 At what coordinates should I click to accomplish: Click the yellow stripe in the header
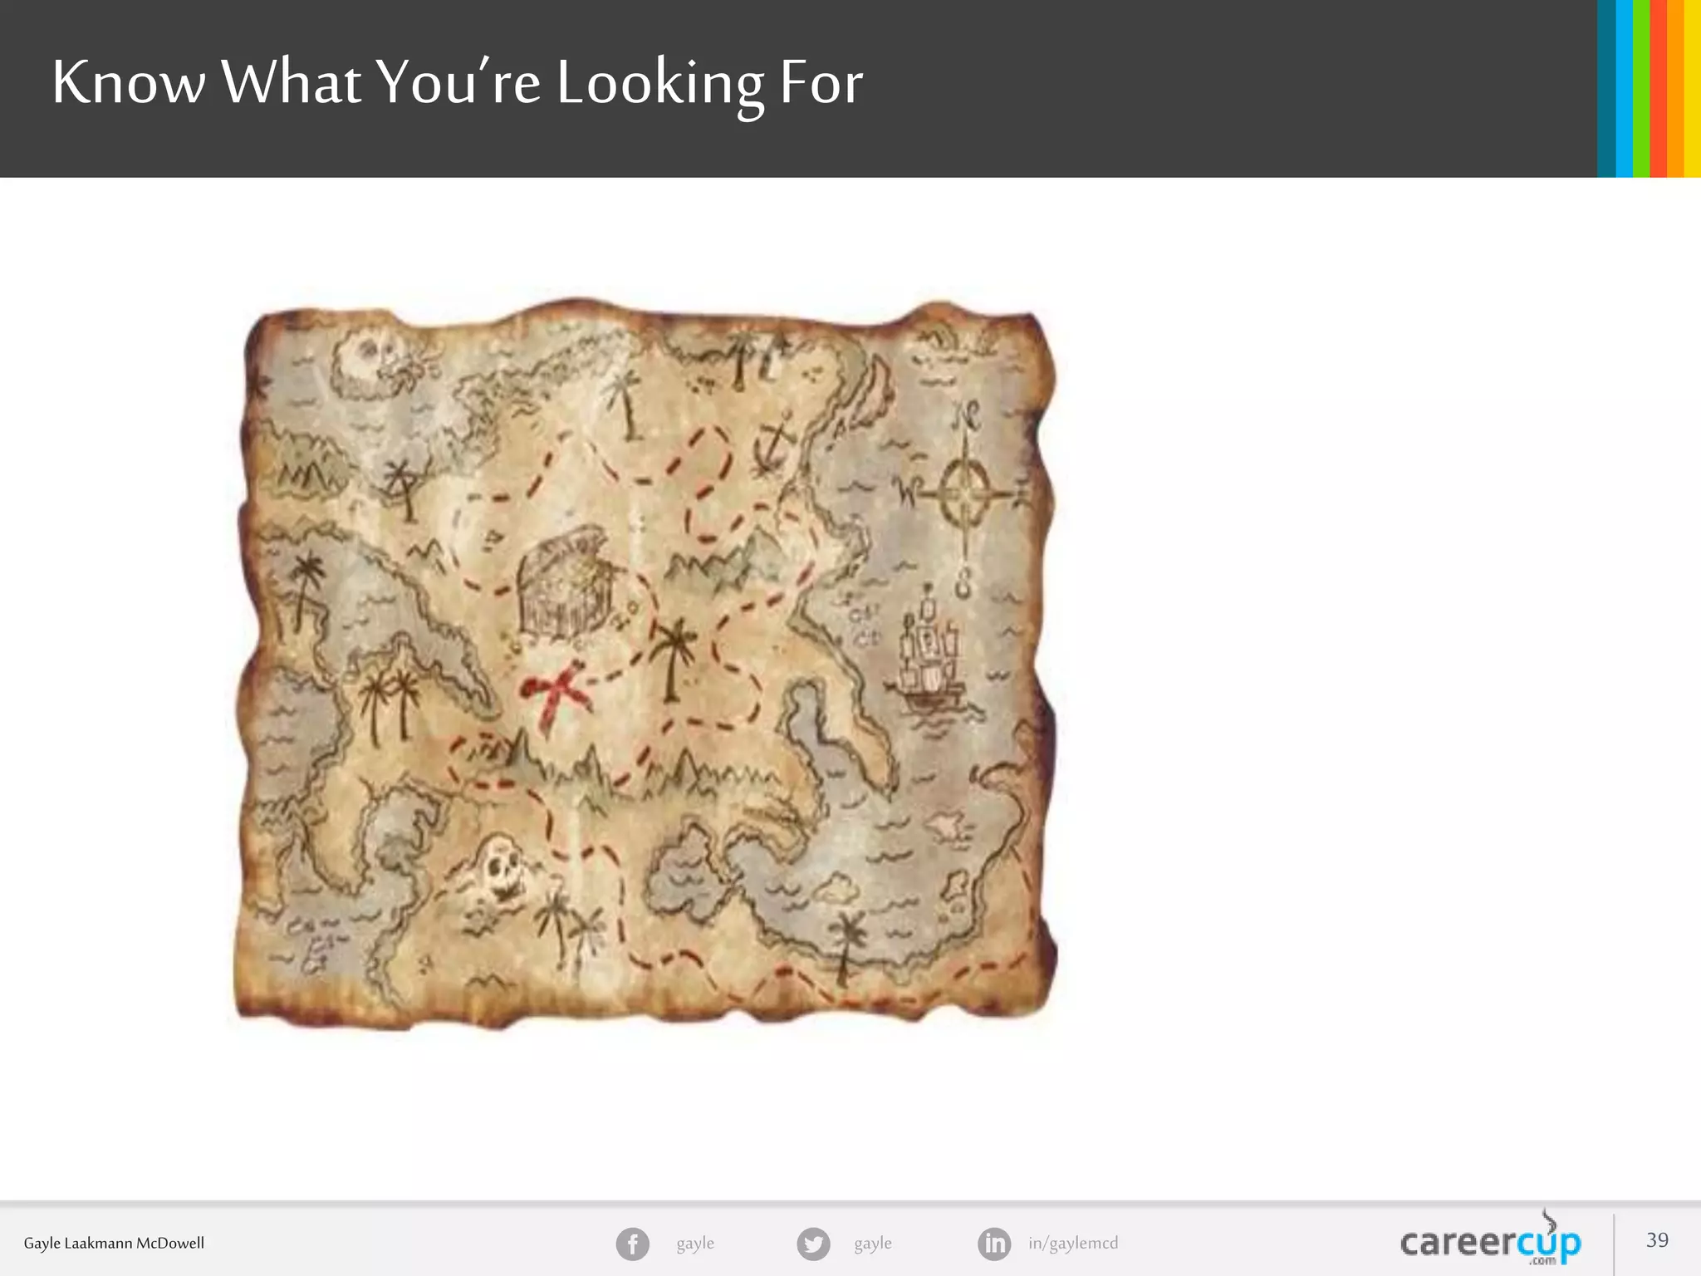[x=1693, y=88]
